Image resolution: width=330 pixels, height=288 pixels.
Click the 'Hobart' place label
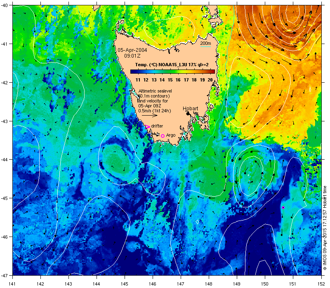pos(190,109)
